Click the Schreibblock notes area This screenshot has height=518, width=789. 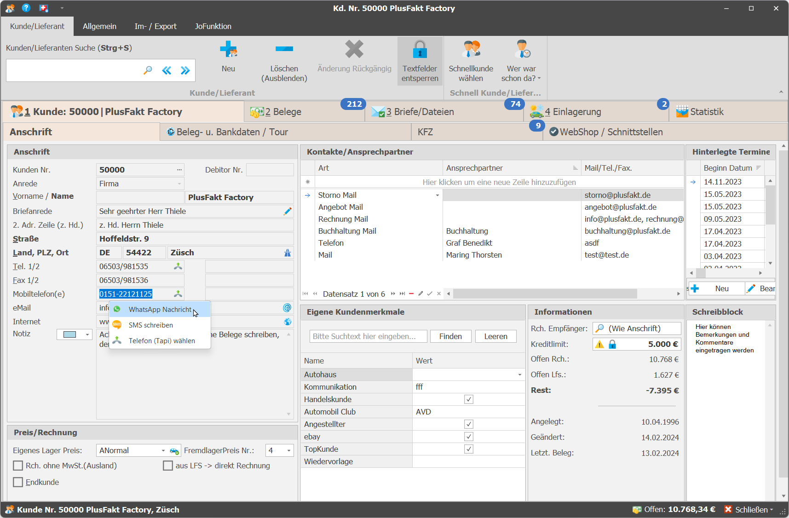726,409
